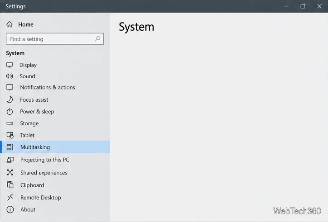Click the Display monitor icon
The height and width of the screenshot is (222, 328).
[x=10, y=65]
